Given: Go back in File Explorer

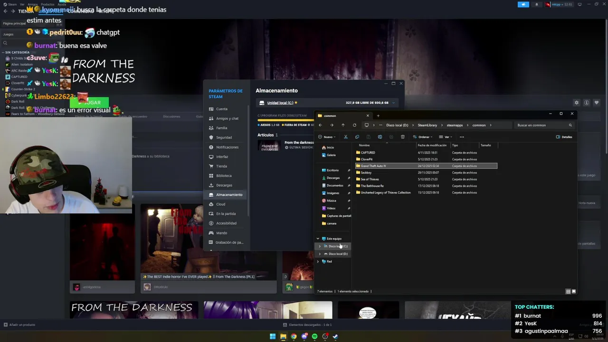Looking at the screenshot, I should coord(320,125).
